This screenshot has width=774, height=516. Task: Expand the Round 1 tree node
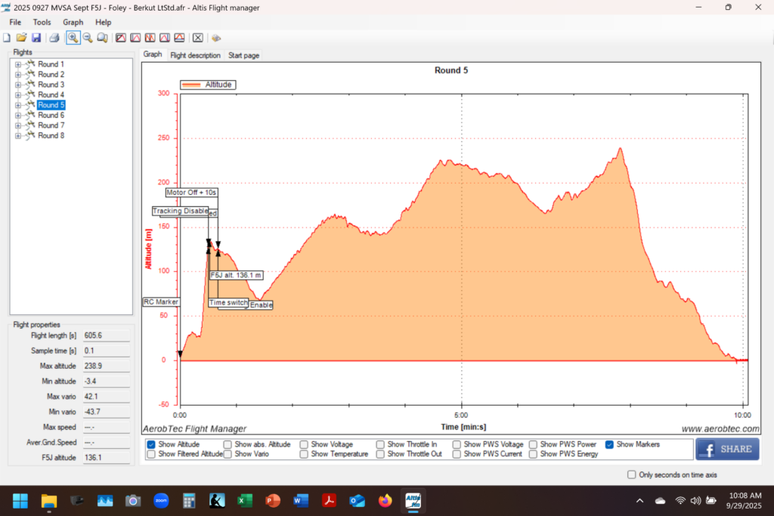click(17, 64)
